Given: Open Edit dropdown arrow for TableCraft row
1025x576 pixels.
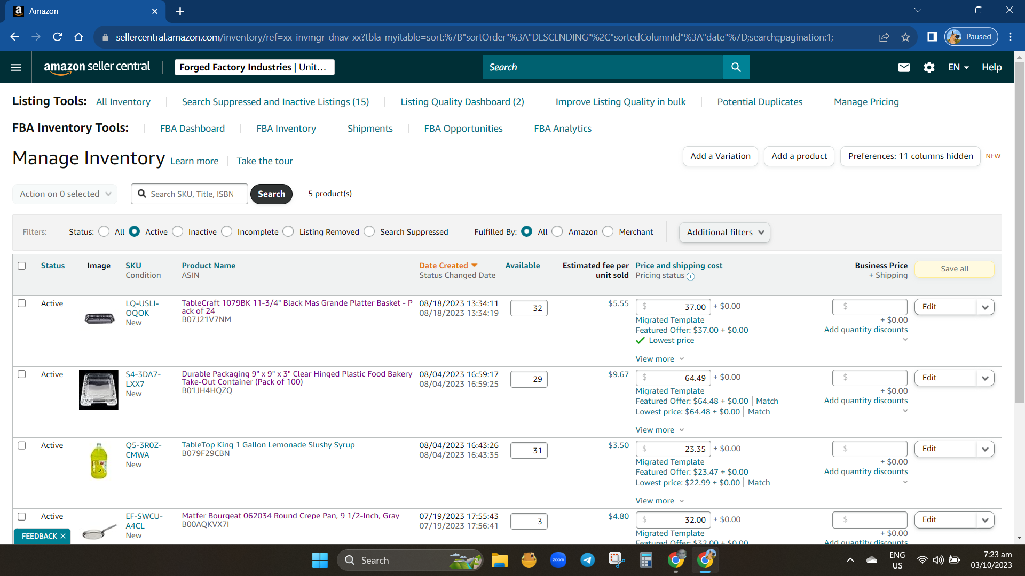Looking at the screenshot, I should 985,307.
